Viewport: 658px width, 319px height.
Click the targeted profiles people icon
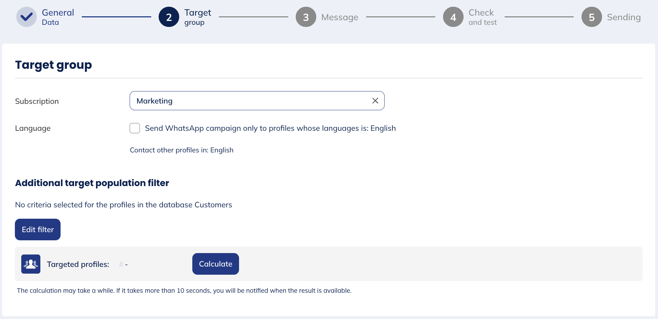pyautogui.click(x=31, y=264)
